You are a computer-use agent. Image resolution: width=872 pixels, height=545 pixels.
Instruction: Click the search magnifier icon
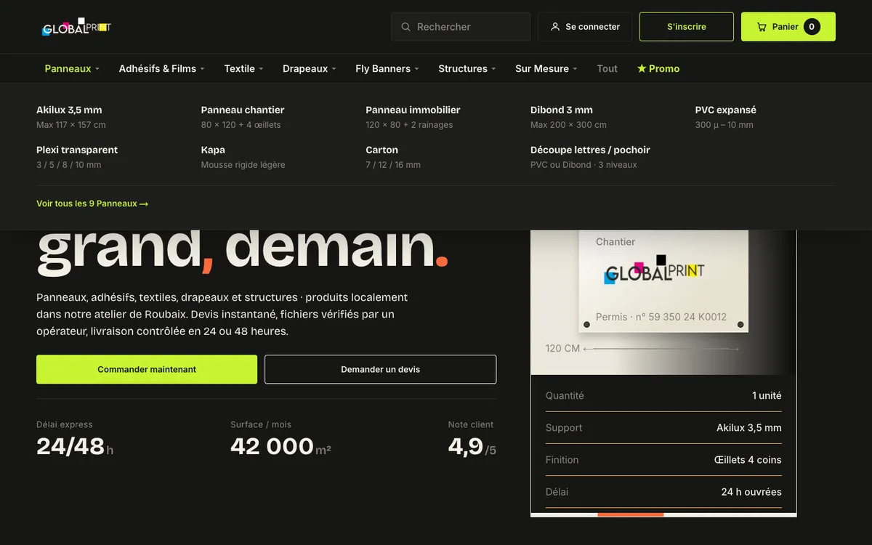point(406,27)
